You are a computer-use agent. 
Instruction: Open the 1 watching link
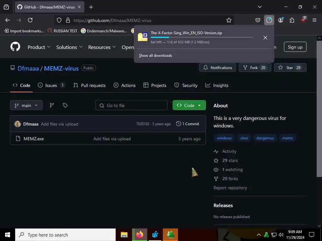228,170
